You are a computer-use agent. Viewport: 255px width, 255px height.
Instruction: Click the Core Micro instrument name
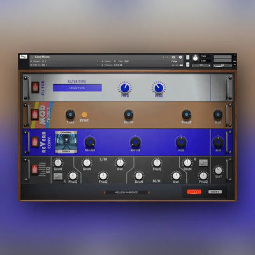coord(42,57)
